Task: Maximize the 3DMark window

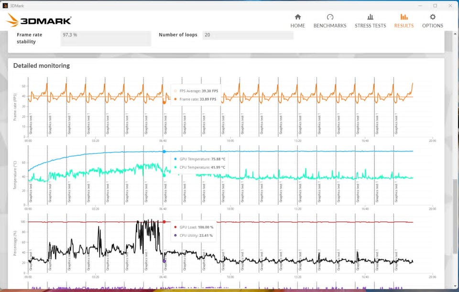Action: tap(435, 6)
